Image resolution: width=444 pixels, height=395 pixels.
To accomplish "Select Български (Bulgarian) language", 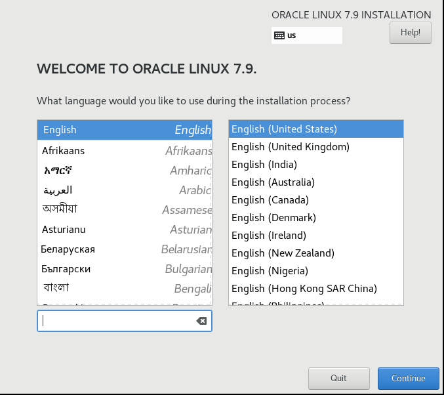I will click(x=125, y=269).
